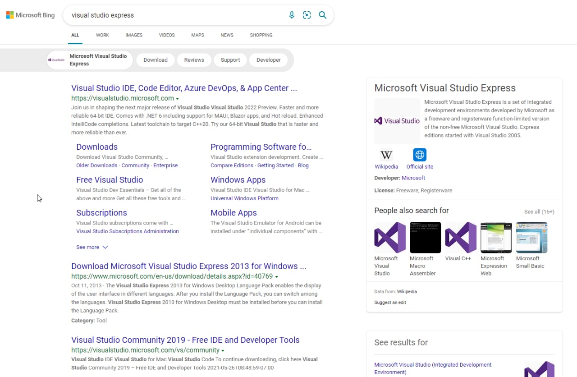Open visual search camera icon
This screenshot has width=577, height=377.
tap(307, 15)
